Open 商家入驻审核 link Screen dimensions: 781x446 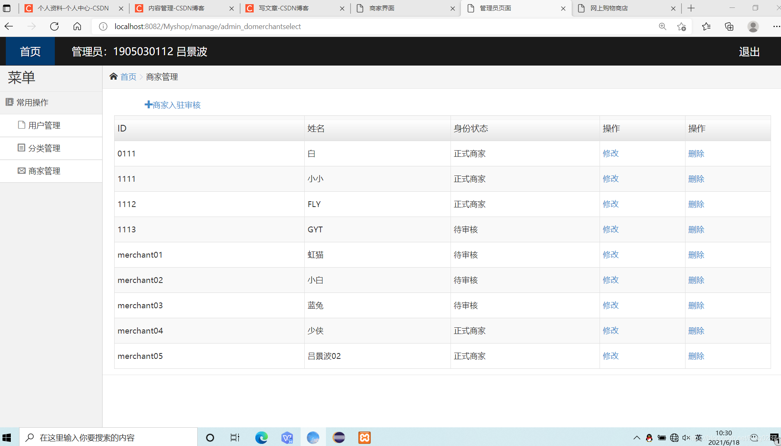click(x=176, y=105)
